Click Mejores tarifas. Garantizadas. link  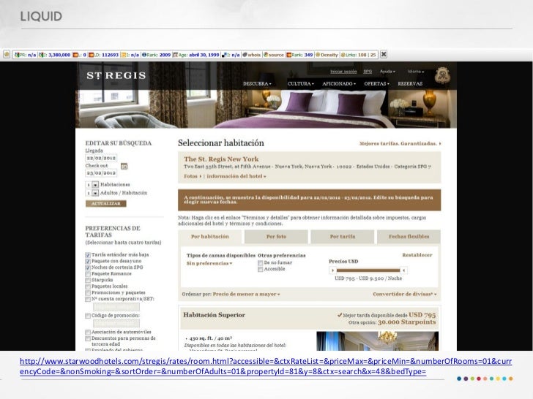point(400,143)
